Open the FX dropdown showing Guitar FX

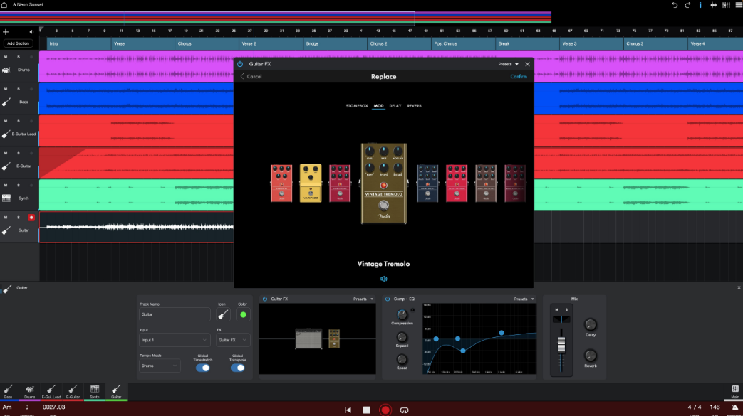[232, 340]
